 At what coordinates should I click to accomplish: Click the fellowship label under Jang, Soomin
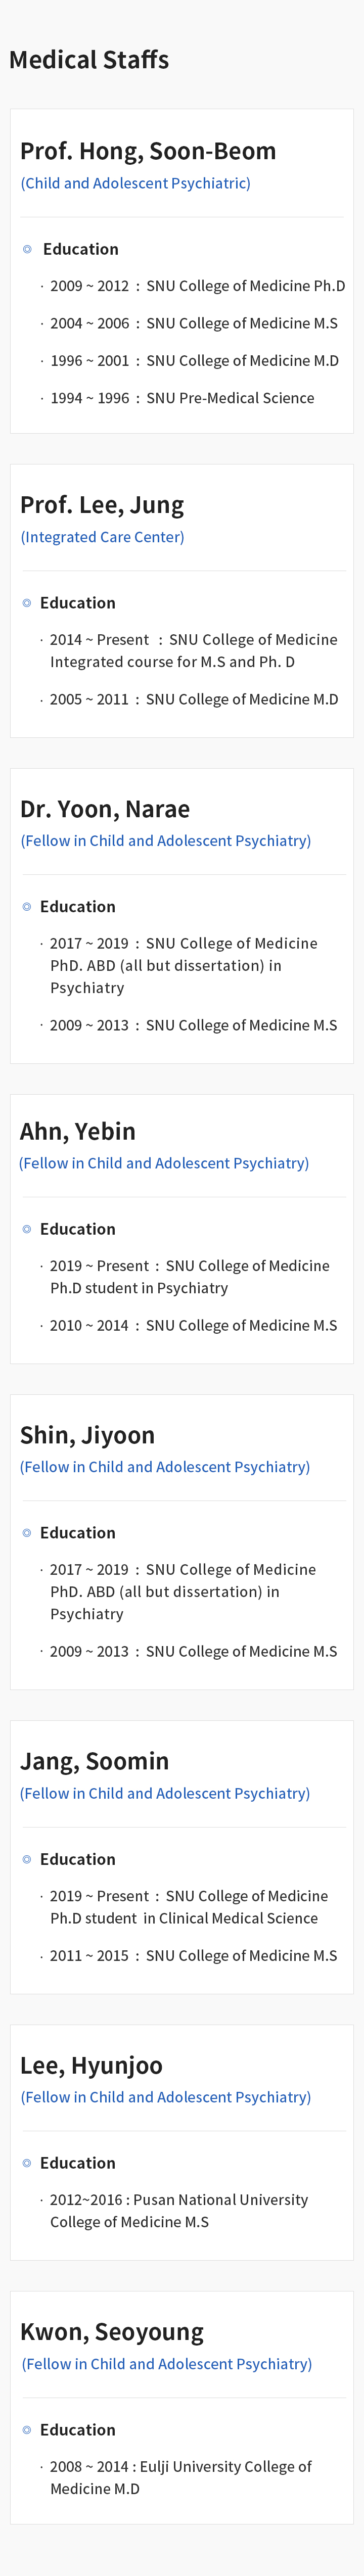(x=165, y=1793)
